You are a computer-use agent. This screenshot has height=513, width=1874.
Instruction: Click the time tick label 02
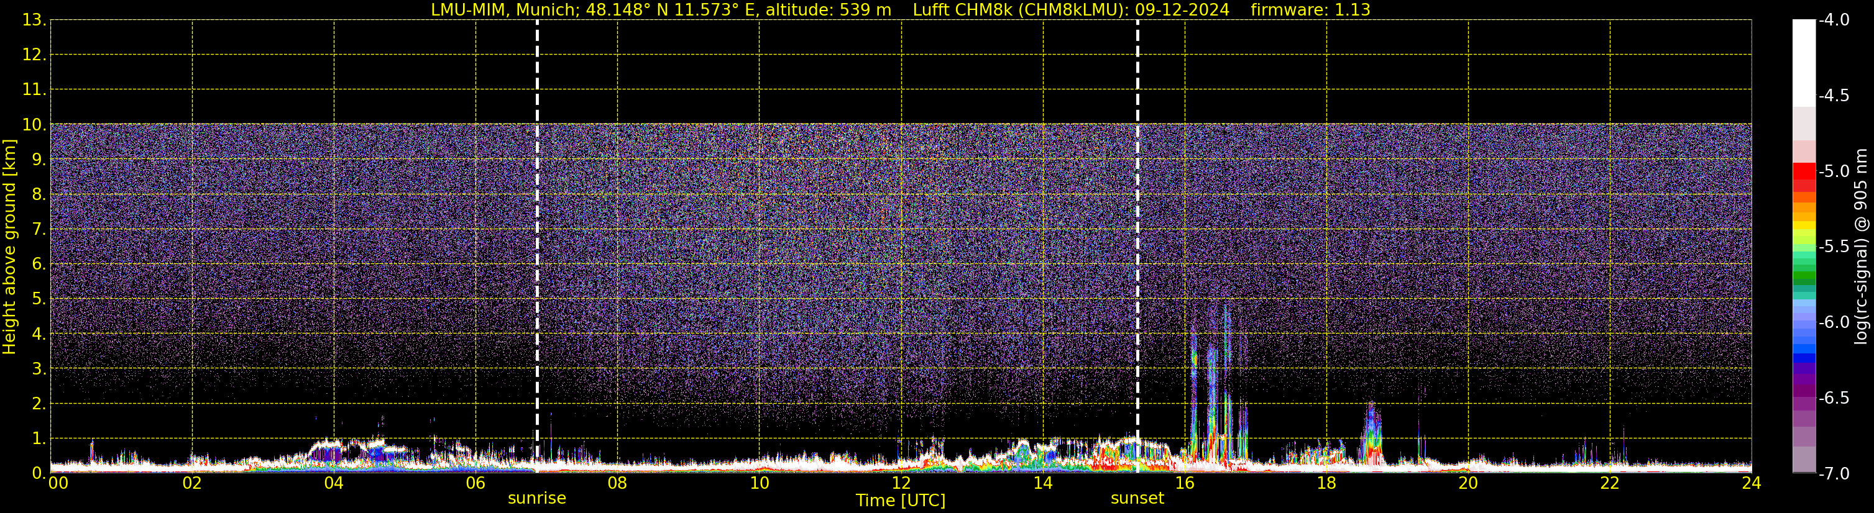tap(192, 483)
